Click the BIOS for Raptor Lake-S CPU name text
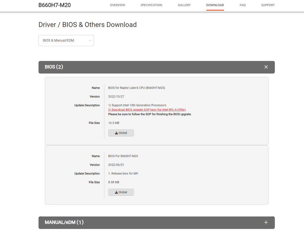304x241 pixels. [x=137, y=88]
